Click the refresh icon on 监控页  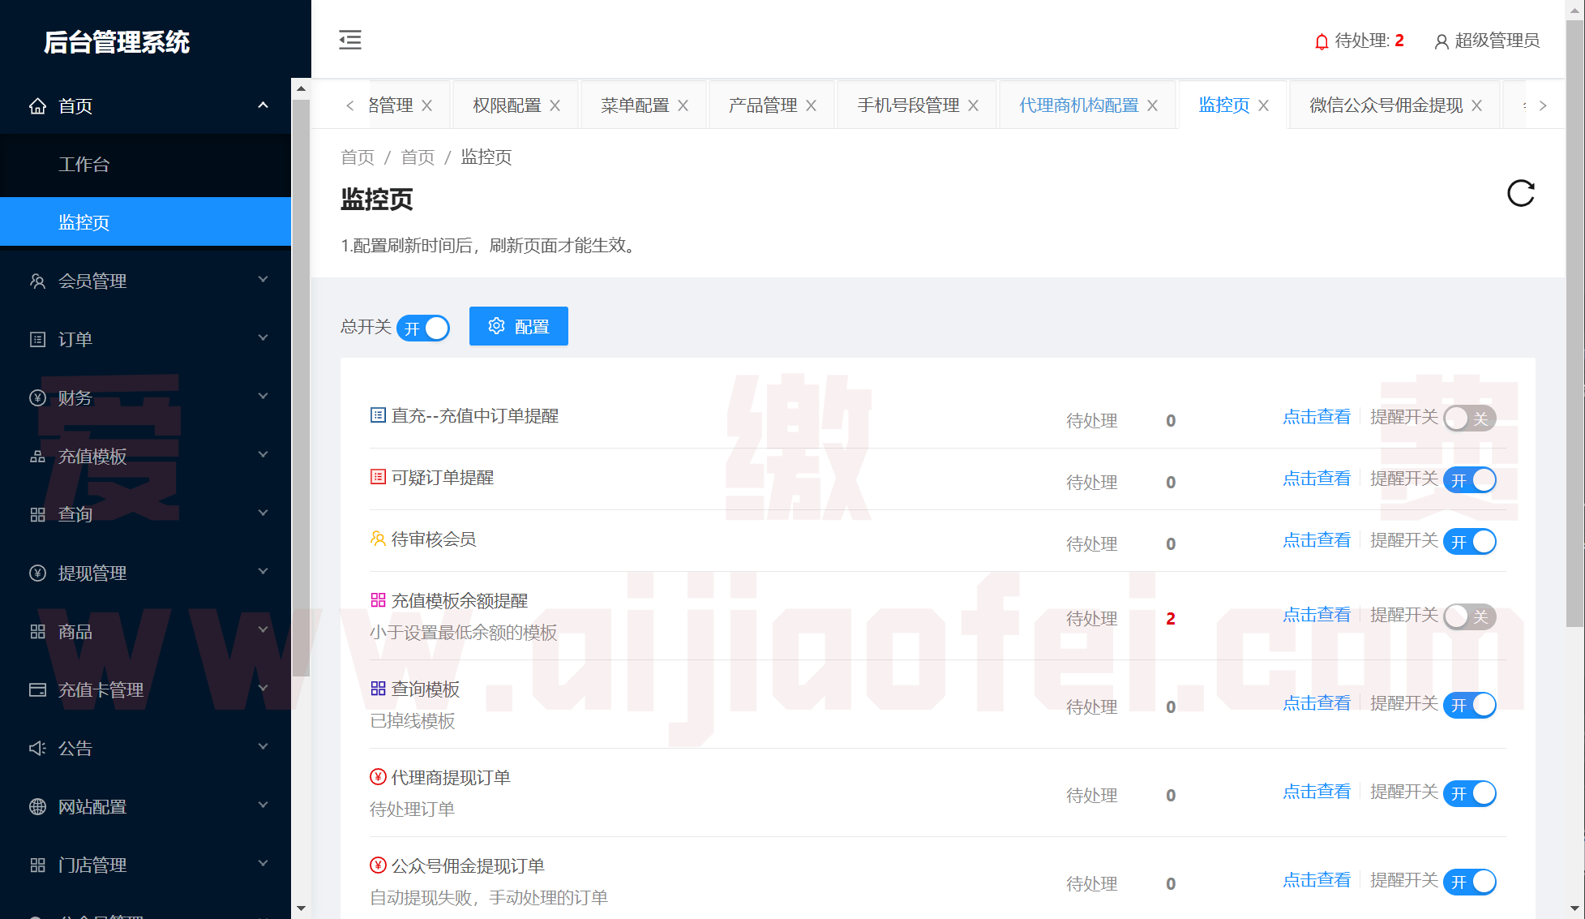coord(1520,194)
